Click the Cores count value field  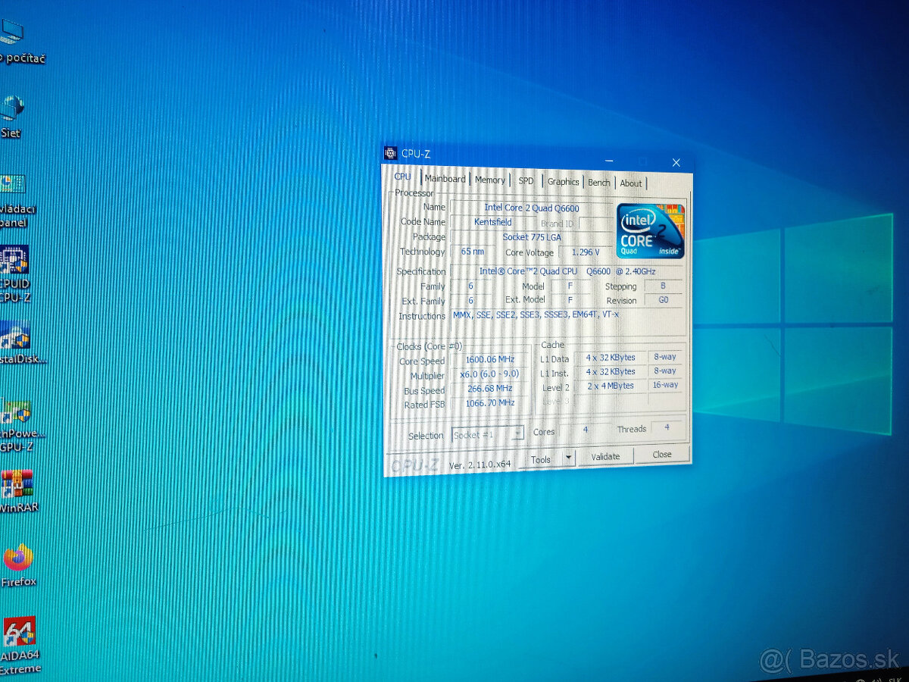[585, 430]
